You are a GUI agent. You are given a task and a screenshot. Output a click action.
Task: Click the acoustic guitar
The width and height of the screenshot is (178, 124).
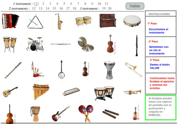10,92
